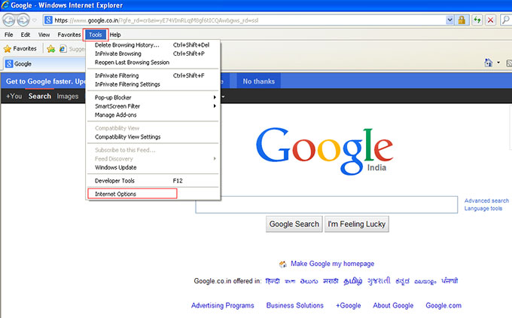Choose InPrivate Filtering Settings entry

[x=153, y=84]
